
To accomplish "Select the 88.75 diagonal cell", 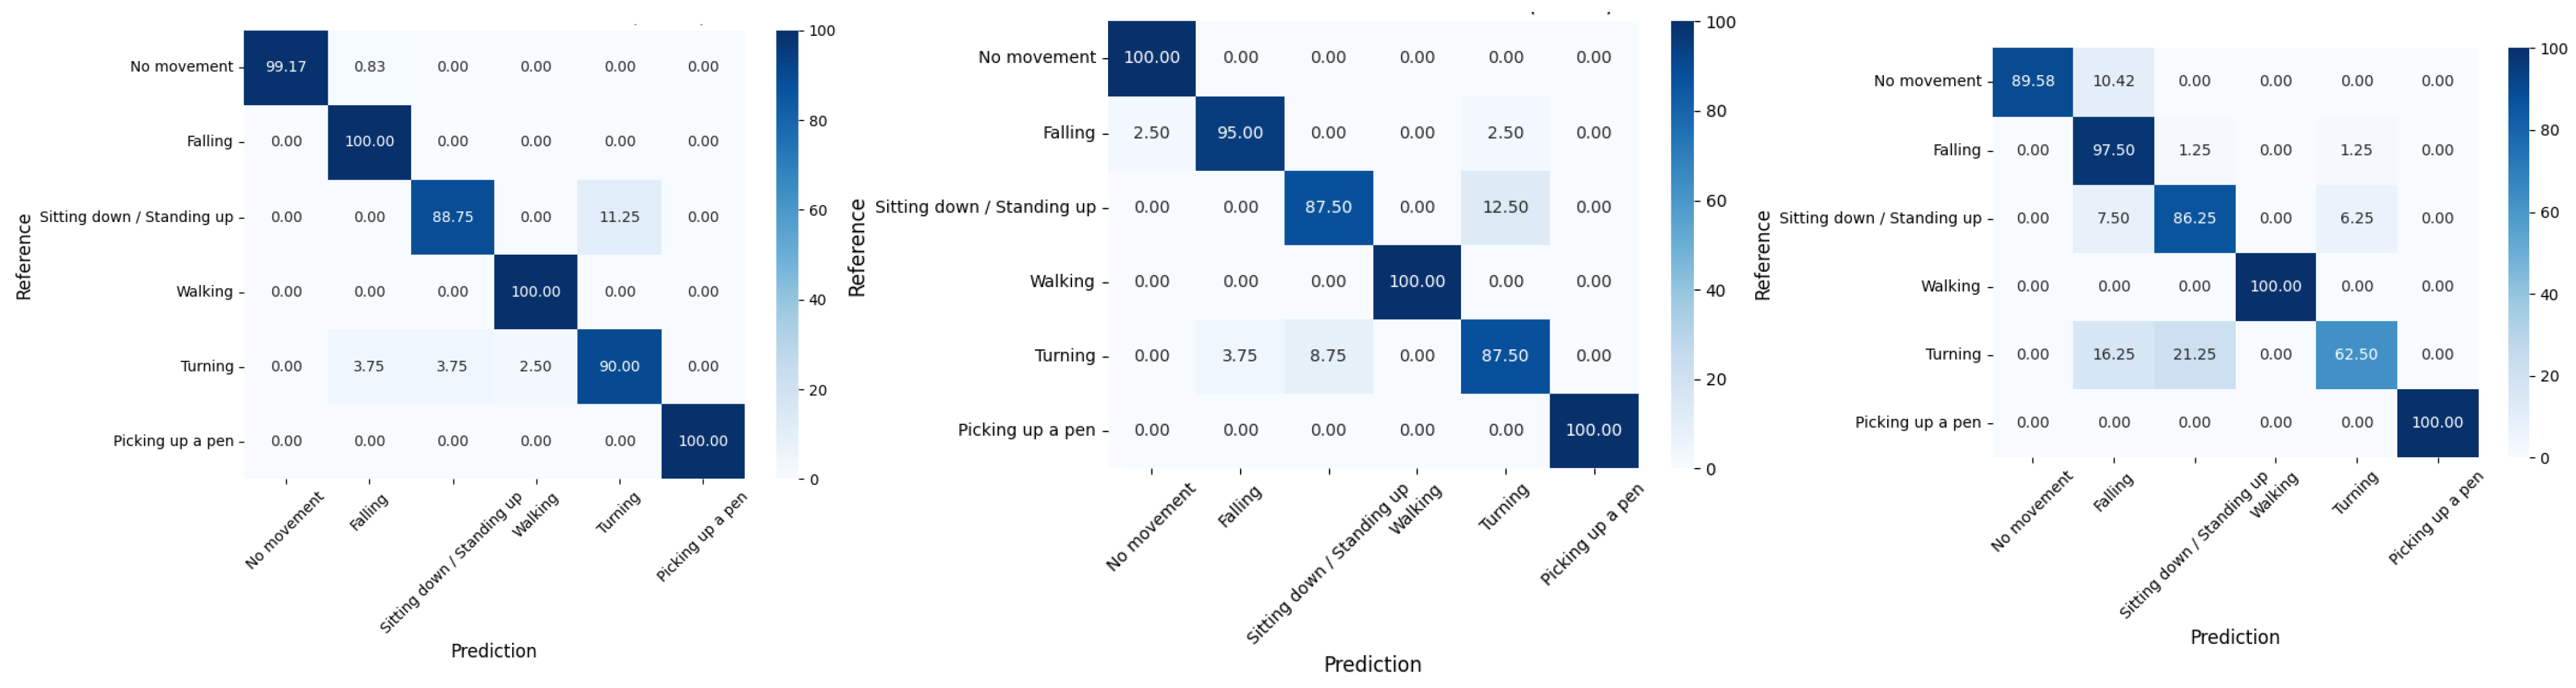I will 452,217.
